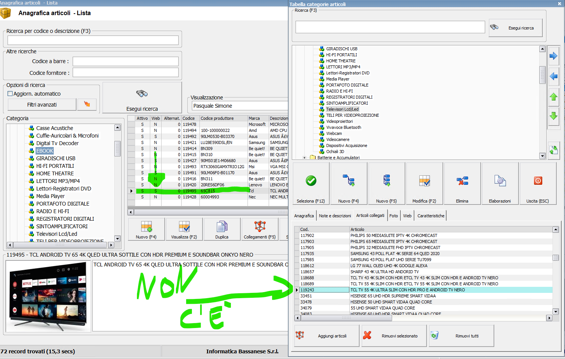The image size is (565, 359).
Task: Click up arrow of Tabella categorie tree scrollbar
Action: point(542,49)
